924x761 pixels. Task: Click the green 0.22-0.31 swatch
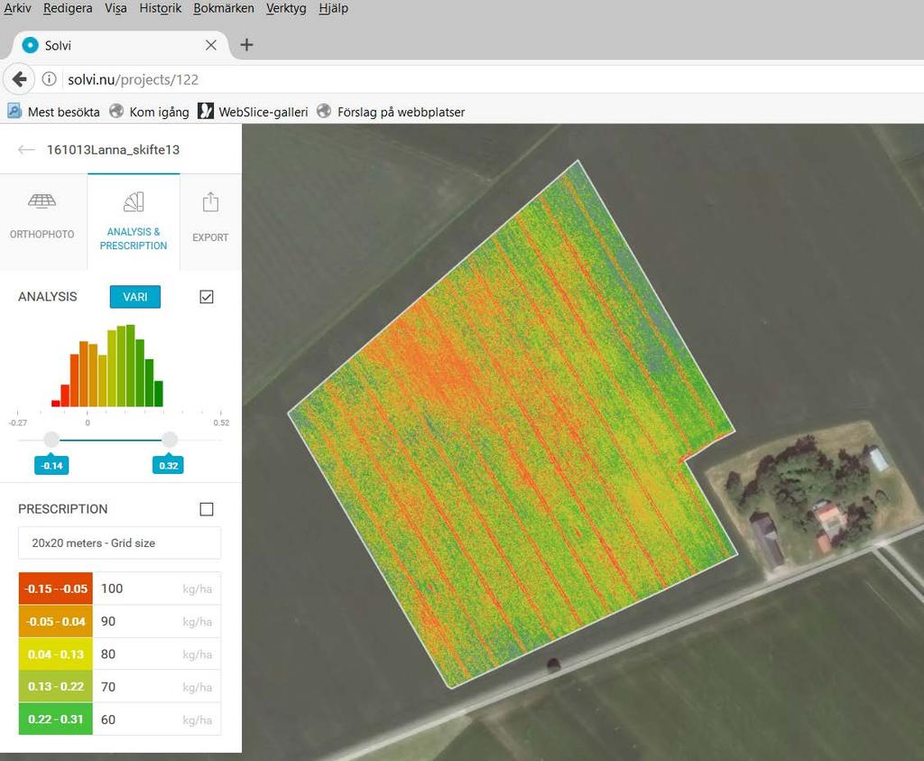click(x=55, y=719)
